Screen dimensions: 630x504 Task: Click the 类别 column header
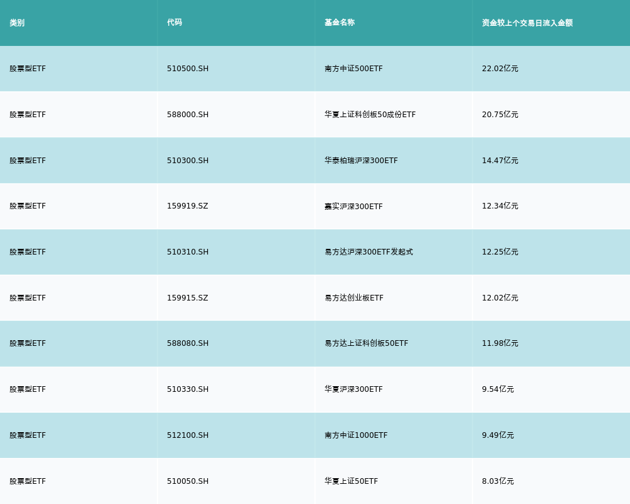pyautogui.click(x=17, y=23)
